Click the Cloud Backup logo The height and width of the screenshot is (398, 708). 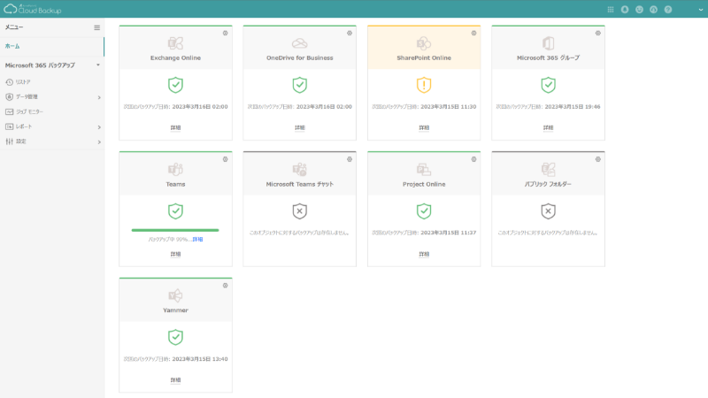click(32, 9)
